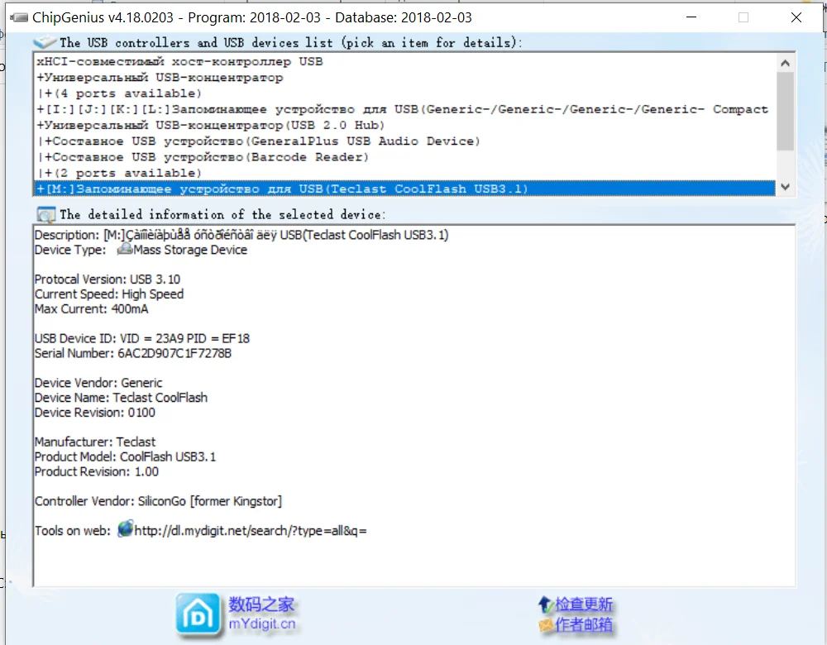Click Current Speed: High Speed text
The image size is (827, 645).
pyautogui.click(x=109, y=294)
